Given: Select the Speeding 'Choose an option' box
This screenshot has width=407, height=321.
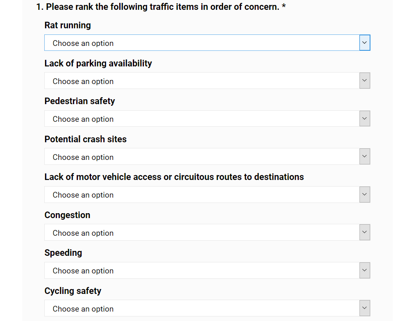Looking at the screenshot, I should [x=202, y=271].
